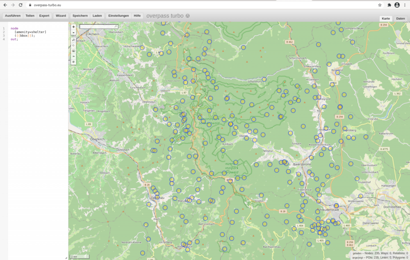Zoom out of the map
Image resolution: width=410 pixels, height=260 pixels.
pos(73,32)
